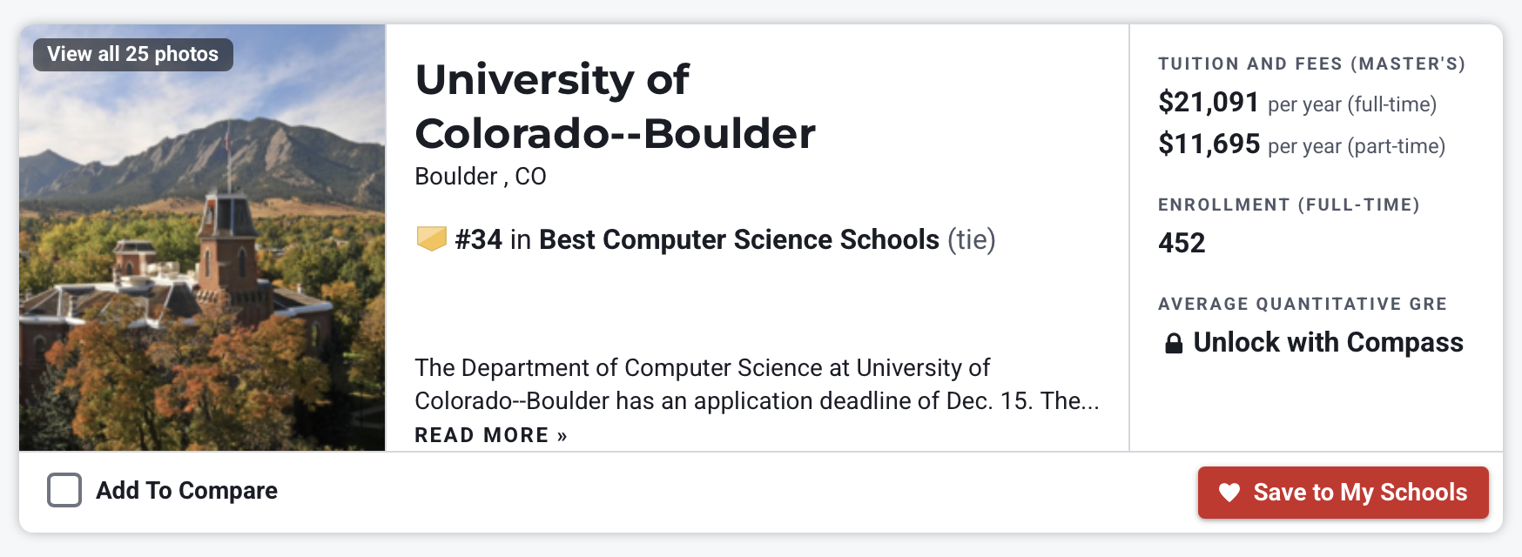
Task: Open View all 25 photos gallery
Action: pyautogui.click(x=133, y=54)
